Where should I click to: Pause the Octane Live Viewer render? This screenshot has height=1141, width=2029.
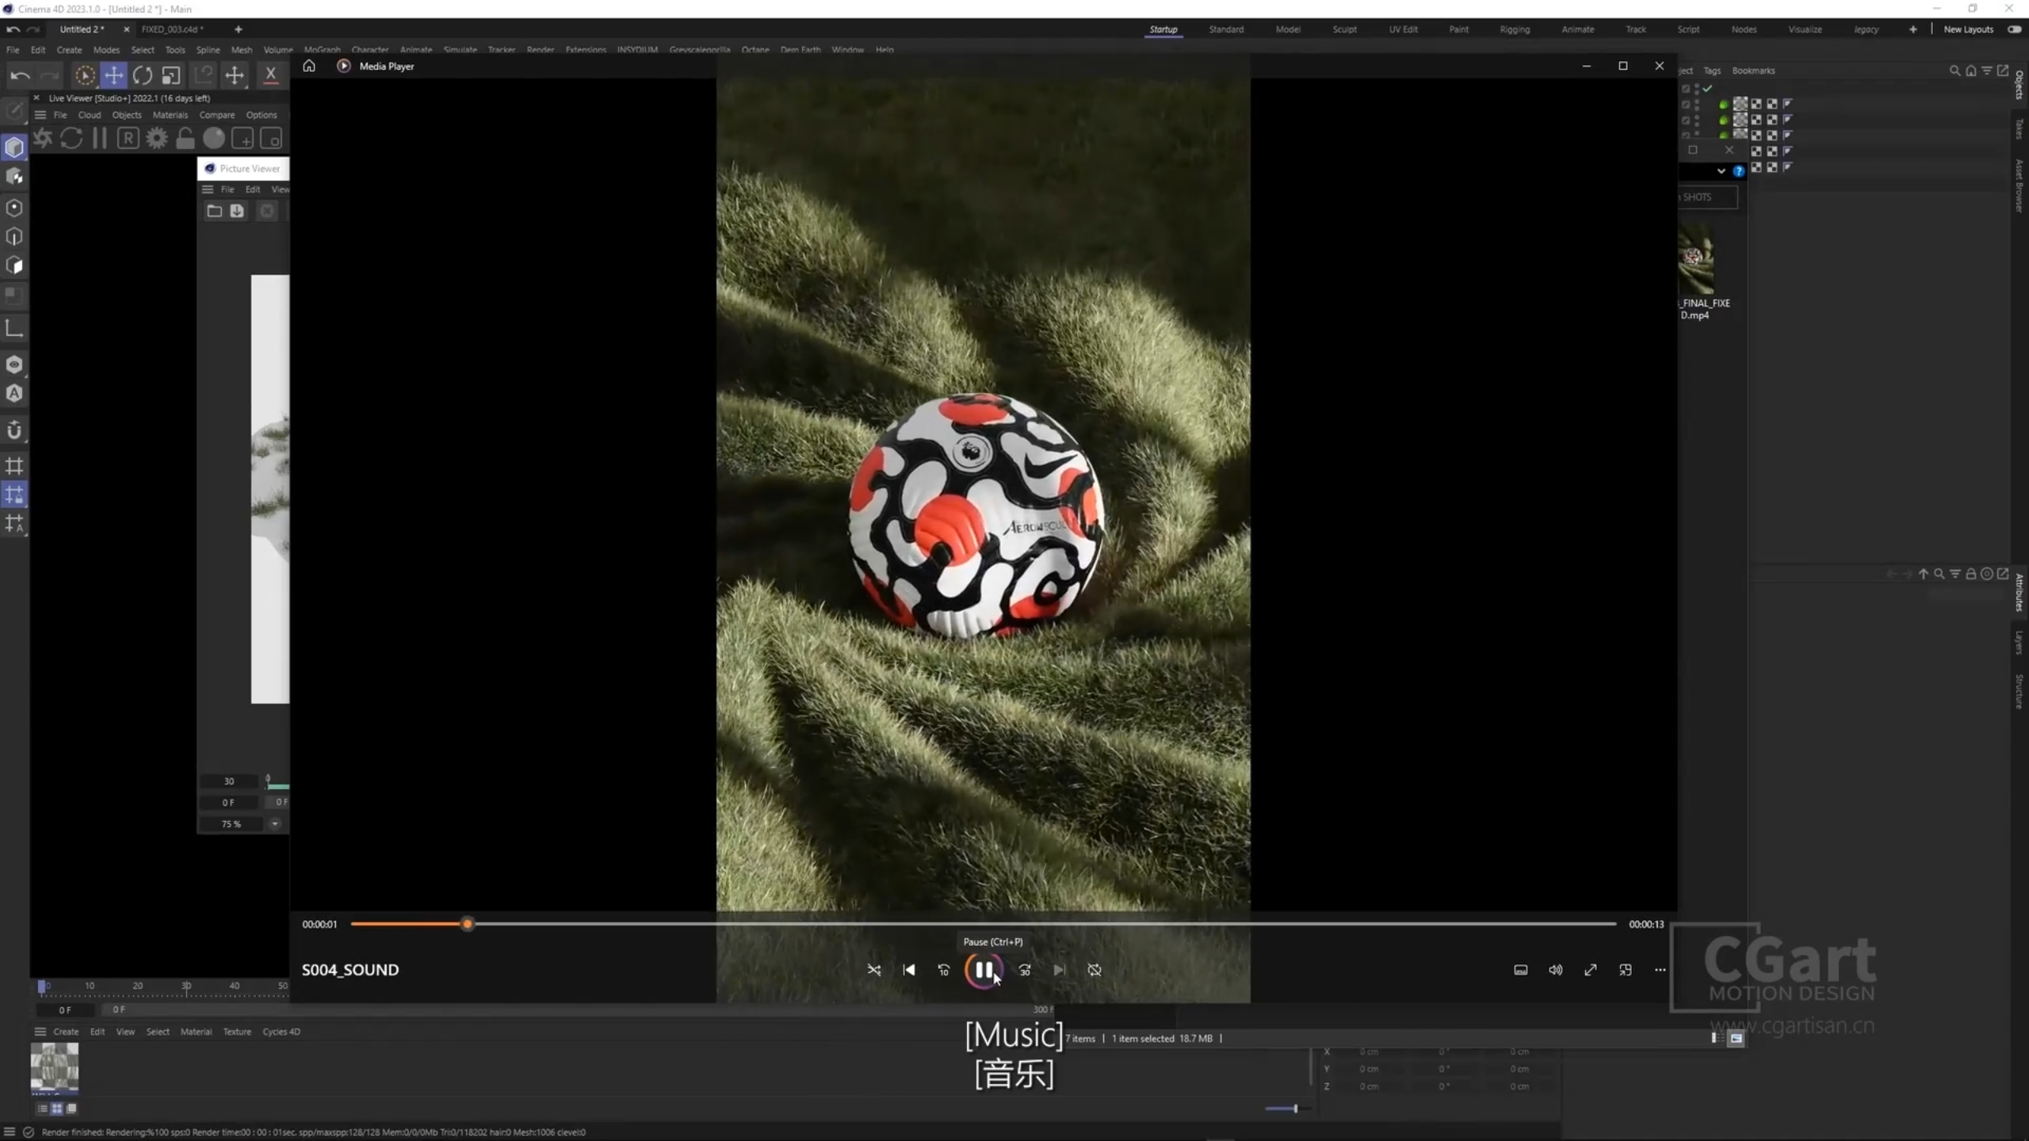pos(100,139)
